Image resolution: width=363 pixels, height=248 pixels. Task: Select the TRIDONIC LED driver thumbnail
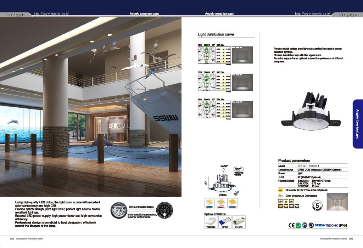click(x=211, y=222)
